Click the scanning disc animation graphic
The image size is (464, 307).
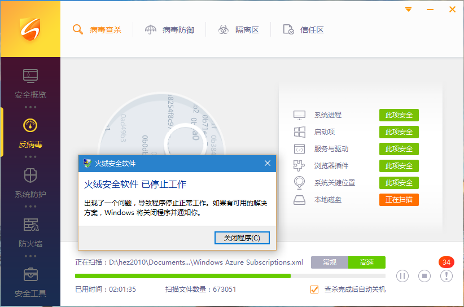(x=161, y=124)
